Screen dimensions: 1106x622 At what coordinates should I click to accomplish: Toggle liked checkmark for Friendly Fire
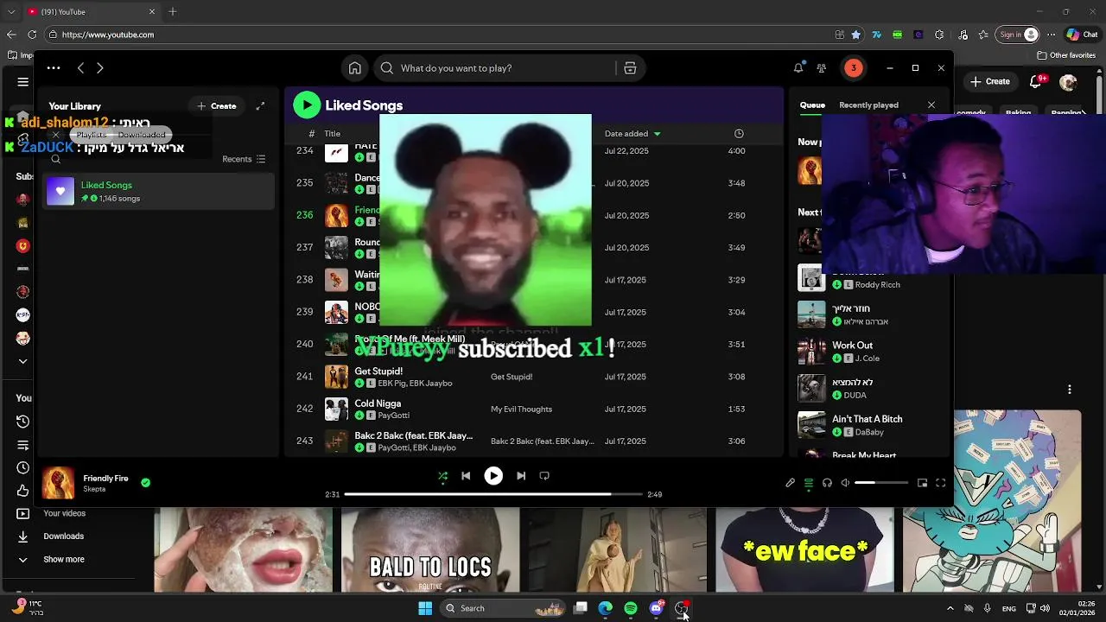coord(145,483)
